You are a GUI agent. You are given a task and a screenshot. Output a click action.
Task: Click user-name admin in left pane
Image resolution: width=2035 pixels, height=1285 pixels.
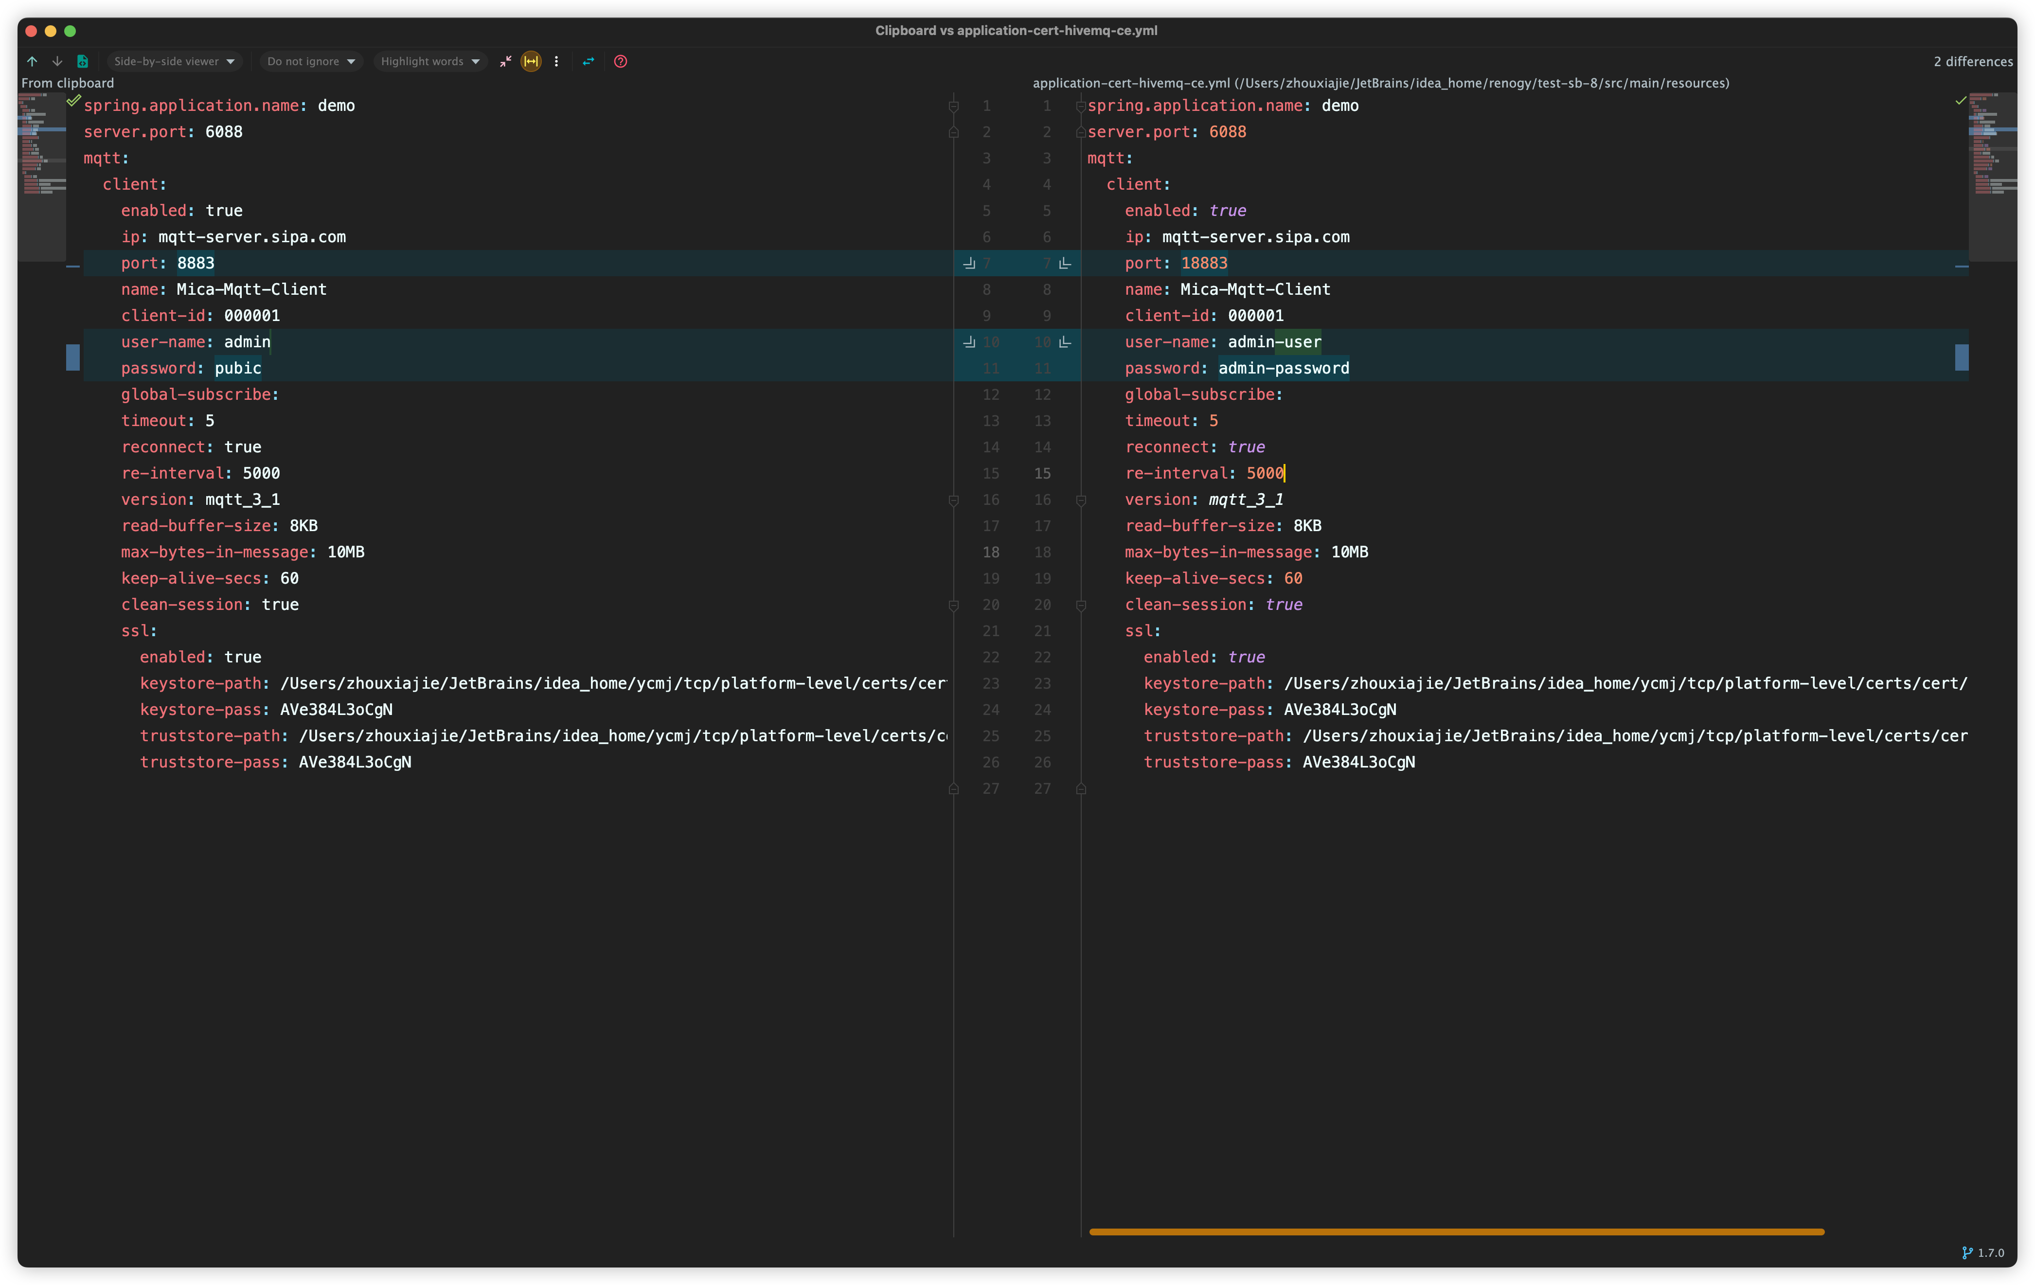[247, 342]
